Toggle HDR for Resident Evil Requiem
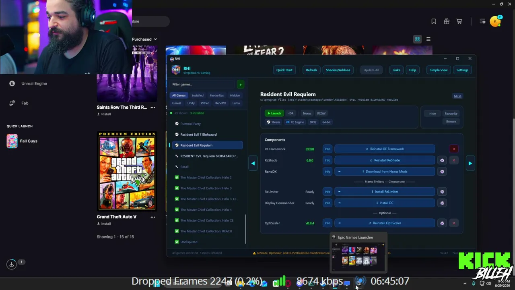 coord(290,114)
